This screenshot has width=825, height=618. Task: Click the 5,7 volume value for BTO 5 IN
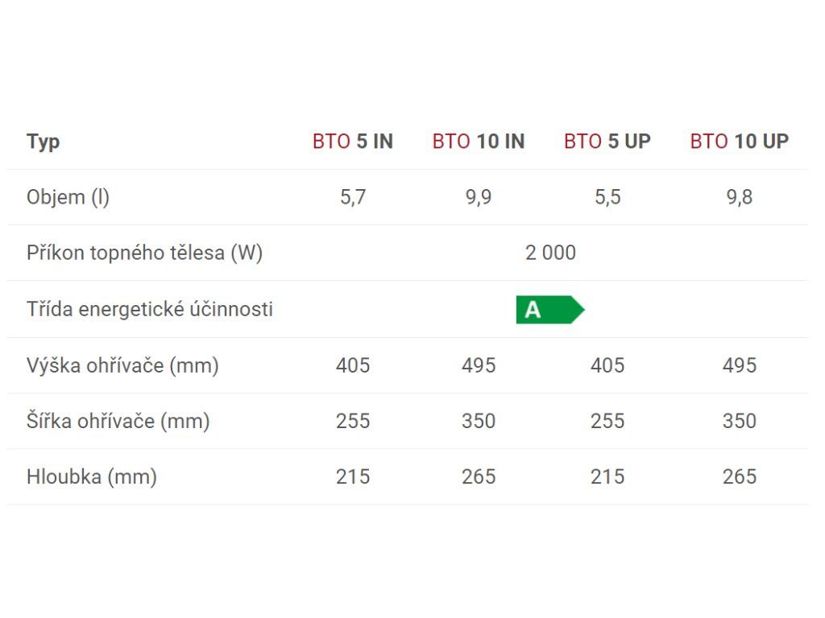(353, 198)
